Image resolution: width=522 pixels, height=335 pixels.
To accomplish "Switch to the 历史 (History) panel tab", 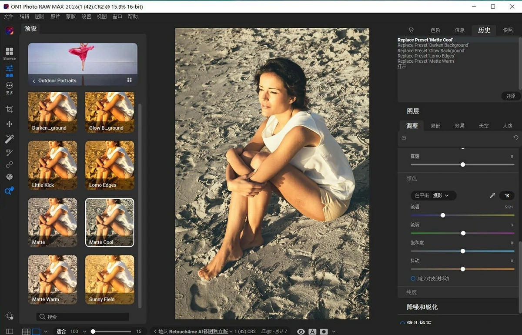I will coord(484,30).
